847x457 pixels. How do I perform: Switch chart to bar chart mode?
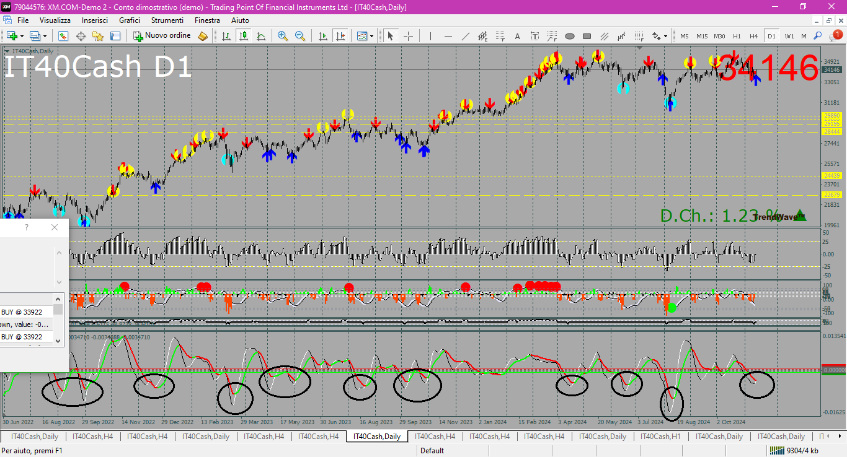pos(226,36)
